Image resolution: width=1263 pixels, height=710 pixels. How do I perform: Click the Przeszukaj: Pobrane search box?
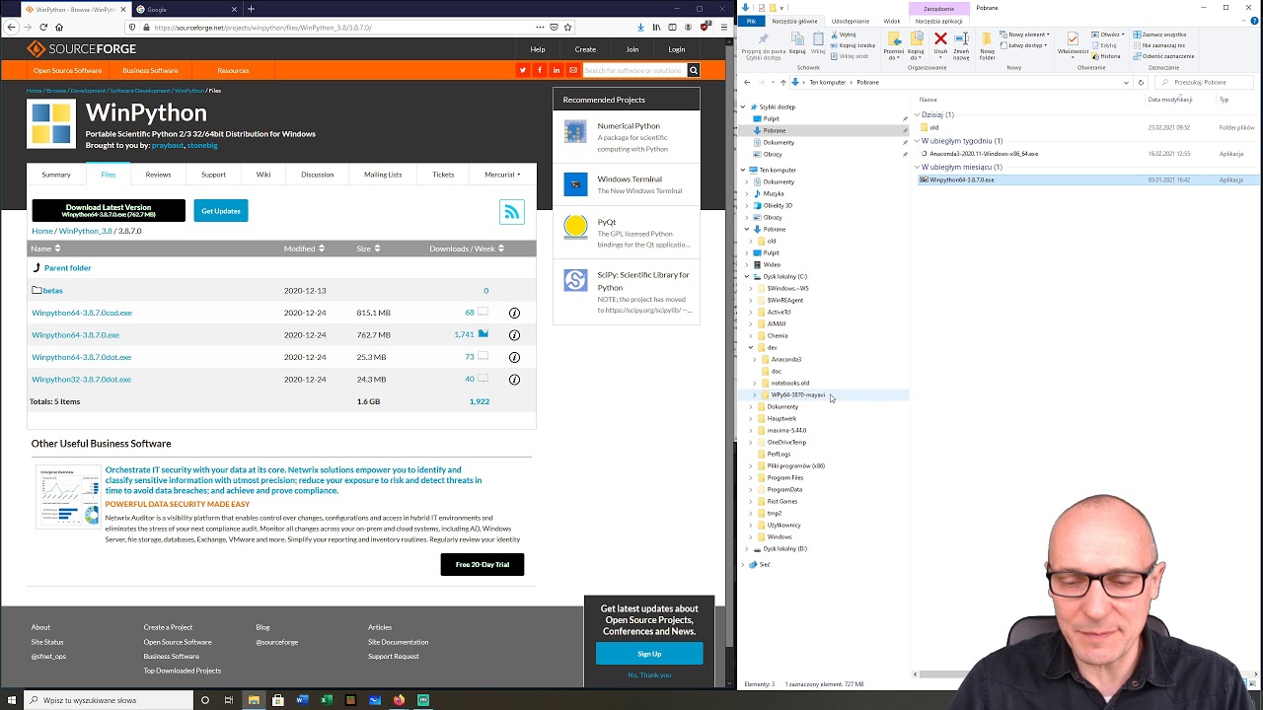(x=1204, y=83)
